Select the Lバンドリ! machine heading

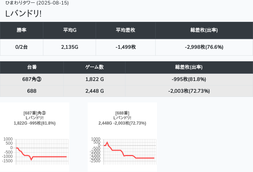pyautogui.click(x=23, y=13)
